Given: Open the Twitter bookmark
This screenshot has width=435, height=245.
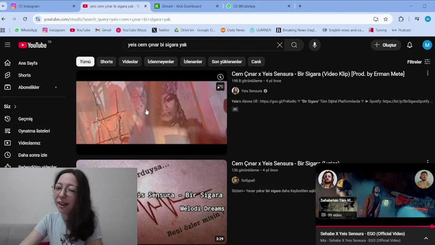Looking at the screenshot, I should coord(161,30).
